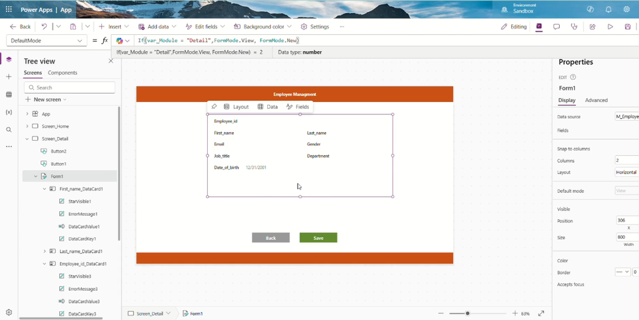Expand the App tree node
This screenshot has height=320, width=639.
click(27, 114)
